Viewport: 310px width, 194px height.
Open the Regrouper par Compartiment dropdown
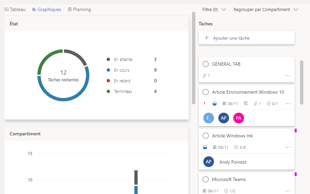click(x=266, y=9)
